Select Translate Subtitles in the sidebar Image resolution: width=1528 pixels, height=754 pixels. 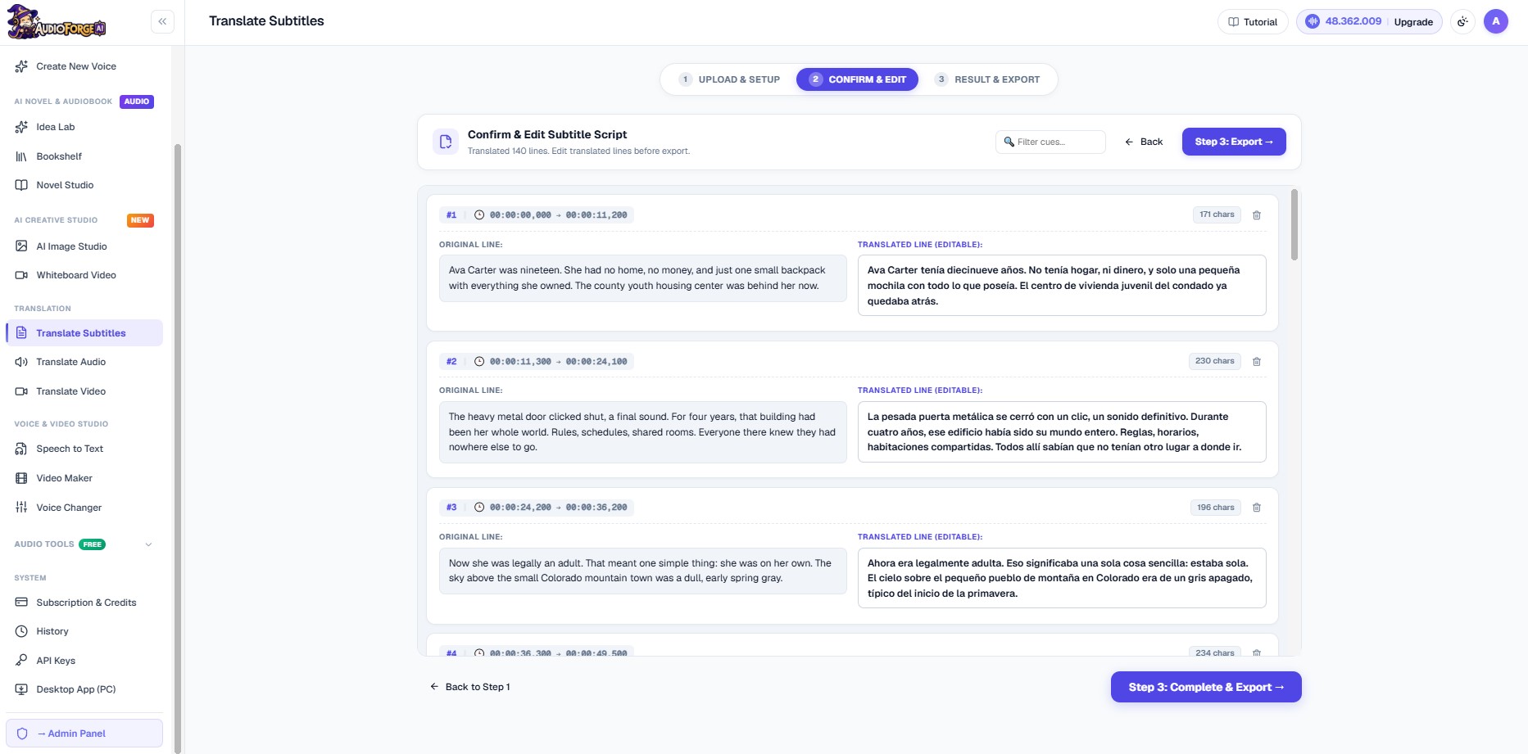click(x=84, y=333)
